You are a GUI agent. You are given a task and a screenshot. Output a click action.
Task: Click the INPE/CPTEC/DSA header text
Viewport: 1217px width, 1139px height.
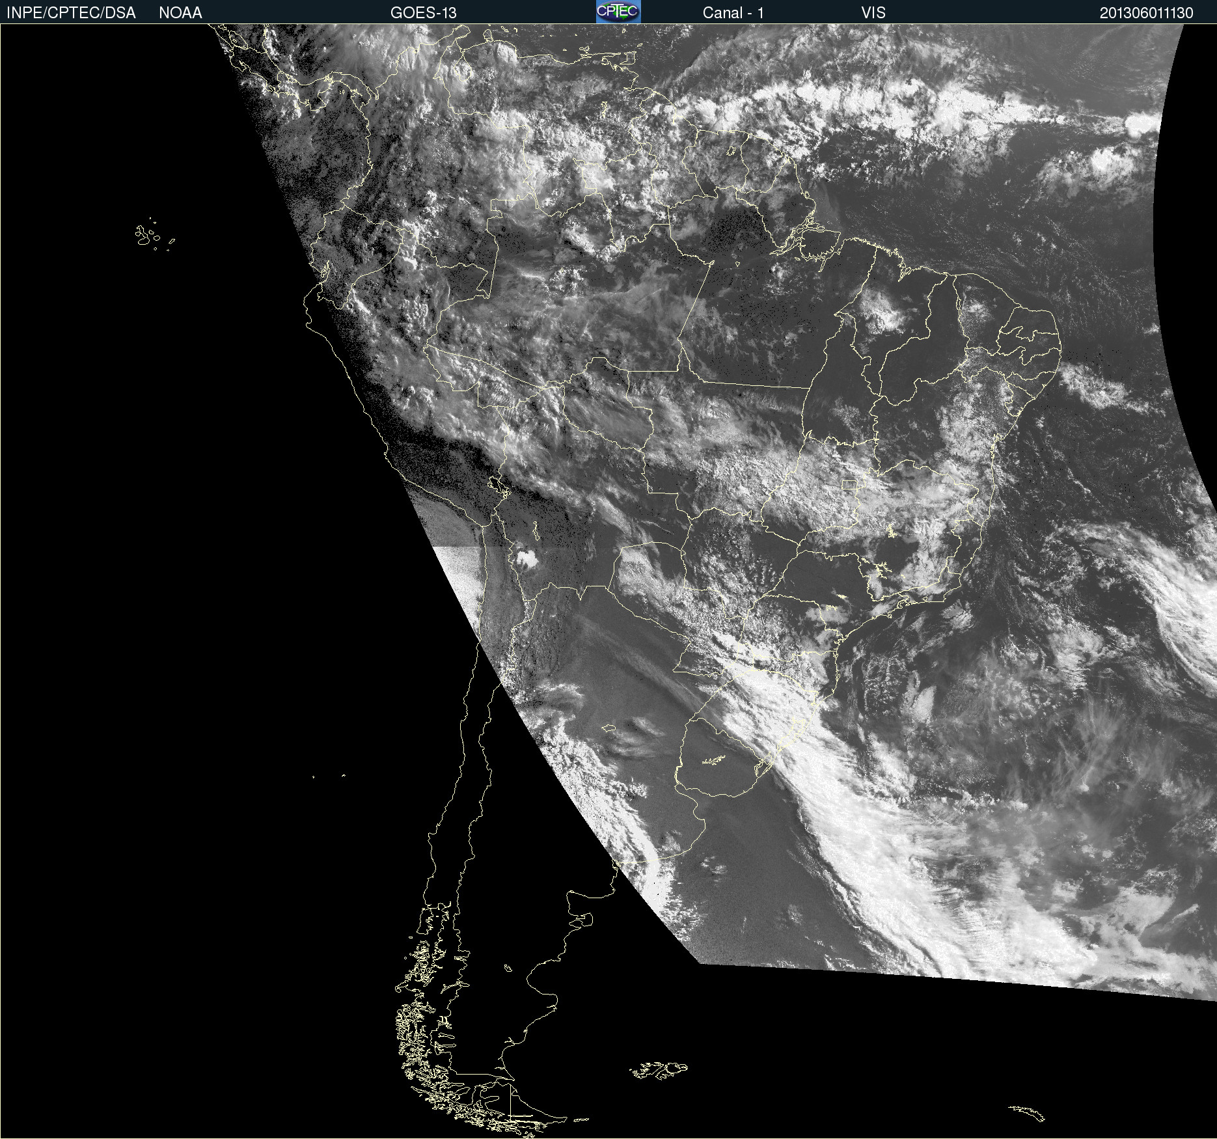[71, 13]
